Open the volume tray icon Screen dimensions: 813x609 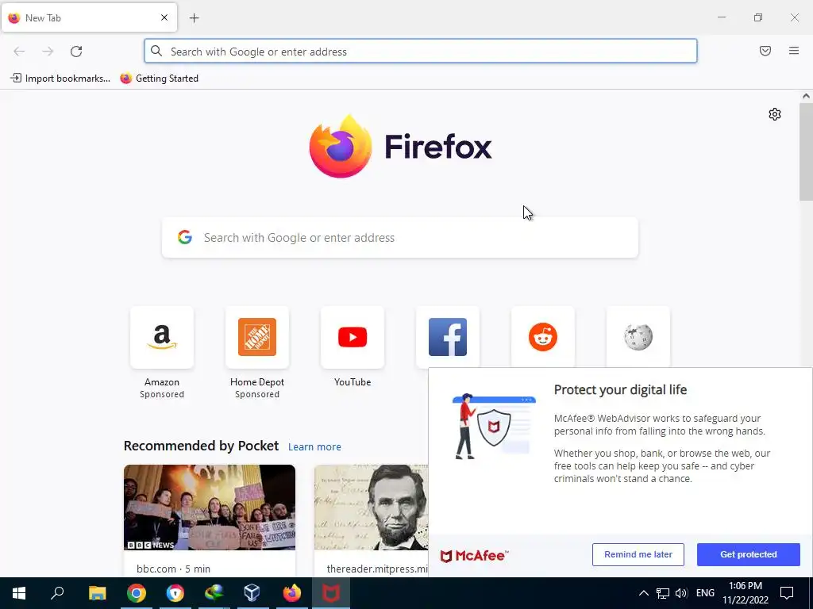coord(681,593)
